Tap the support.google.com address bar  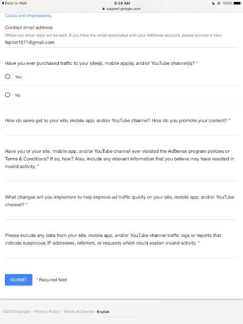click(x=121, y=9)
